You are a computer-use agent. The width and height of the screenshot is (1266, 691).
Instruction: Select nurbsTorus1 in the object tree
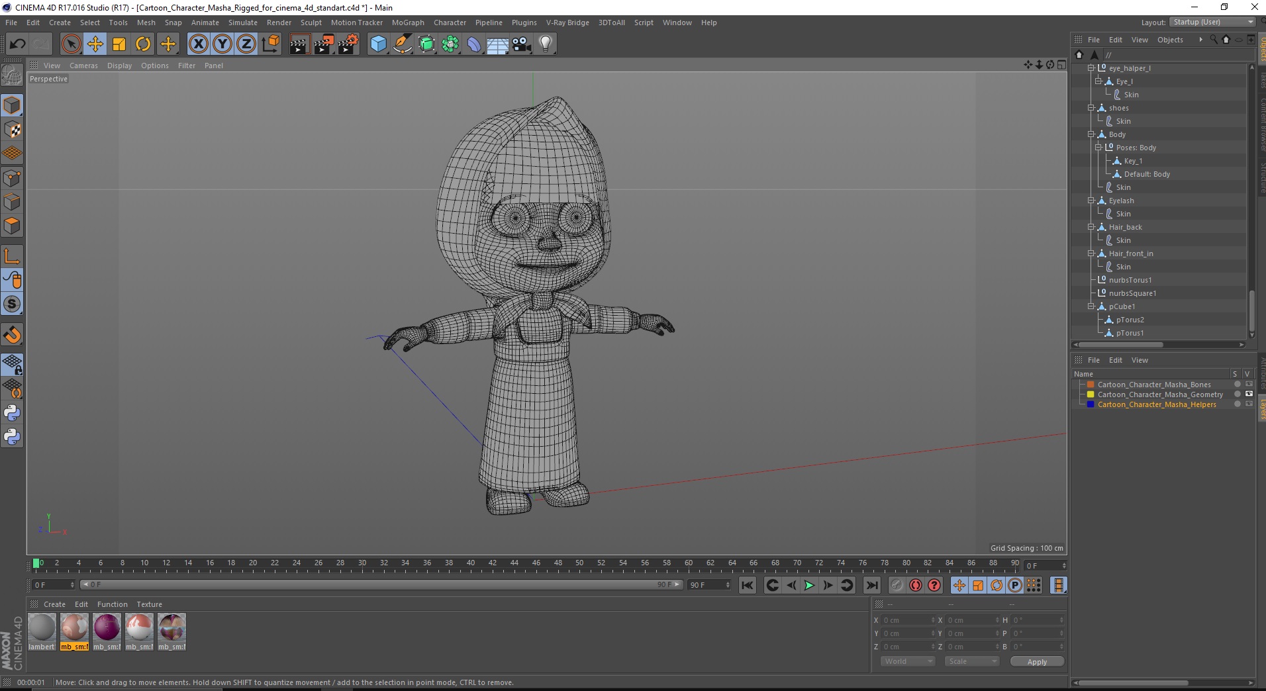tap(1130, 280)
